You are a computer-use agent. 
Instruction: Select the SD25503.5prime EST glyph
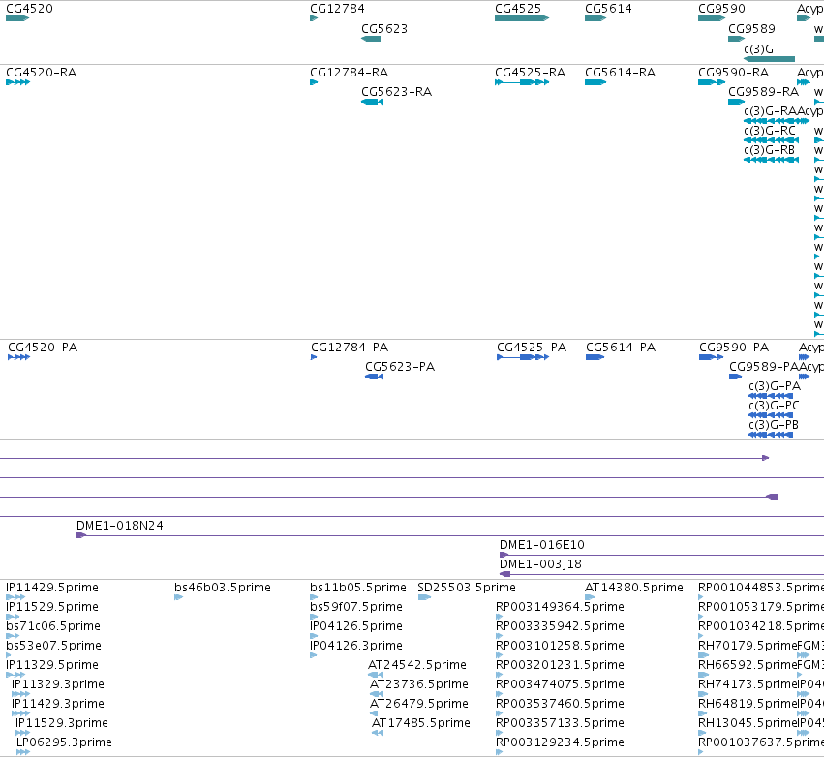coord(424,597)
